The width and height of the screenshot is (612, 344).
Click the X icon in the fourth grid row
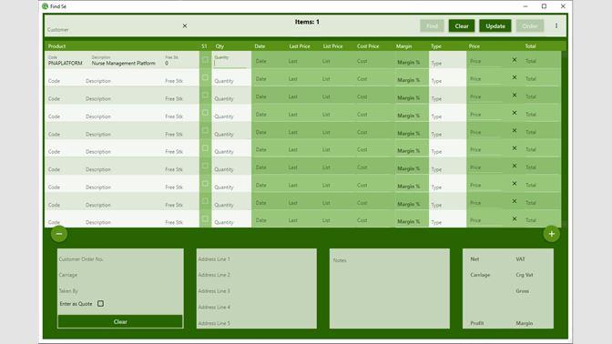515,113
